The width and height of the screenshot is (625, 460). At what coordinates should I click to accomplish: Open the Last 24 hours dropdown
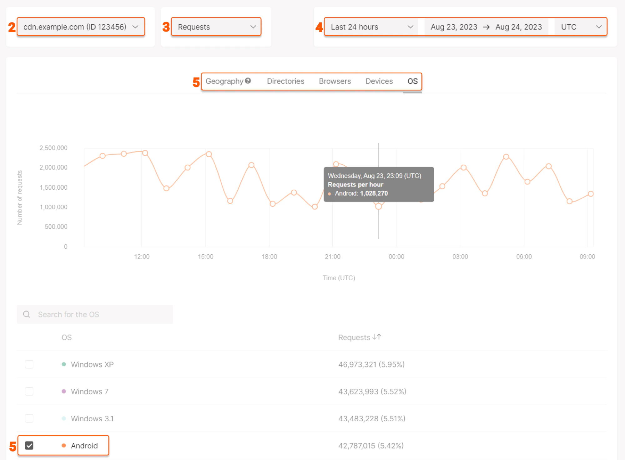coord(410,27)
